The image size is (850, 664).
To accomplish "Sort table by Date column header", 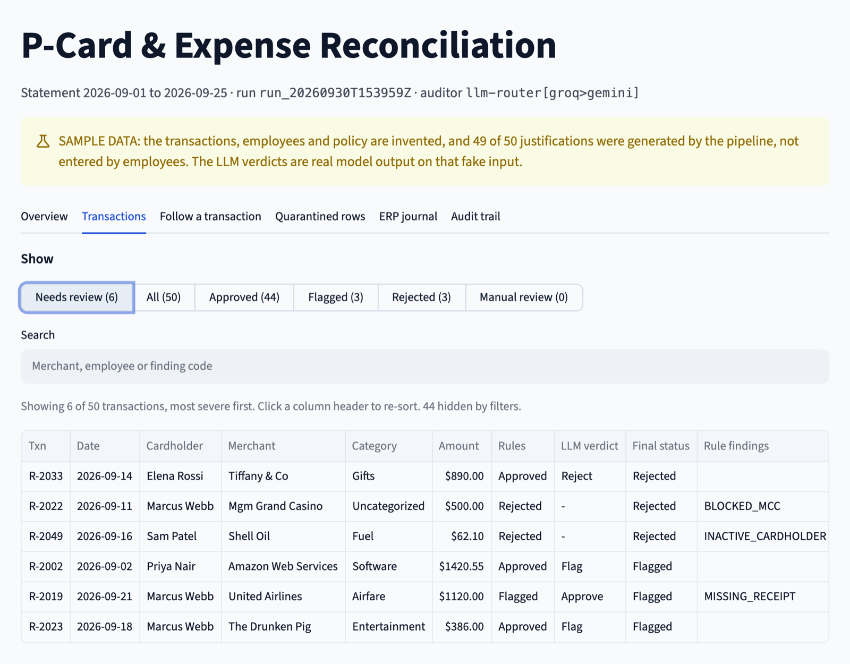I will pos(105,446).
